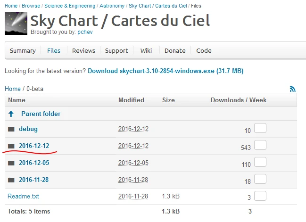Navigate to Astronomy in the breadcrumb
The height and width of the screenshot is (222, 306).
coord(114,6)
